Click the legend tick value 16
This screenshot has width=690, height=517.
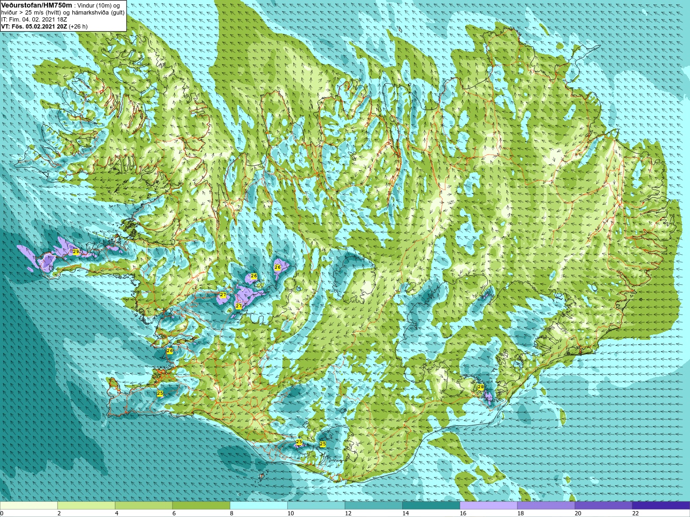point(464,514)
